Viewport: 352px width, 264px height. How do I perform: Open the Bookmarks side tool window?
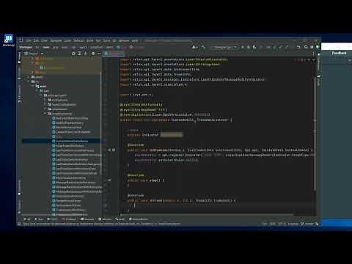point(19,187)
